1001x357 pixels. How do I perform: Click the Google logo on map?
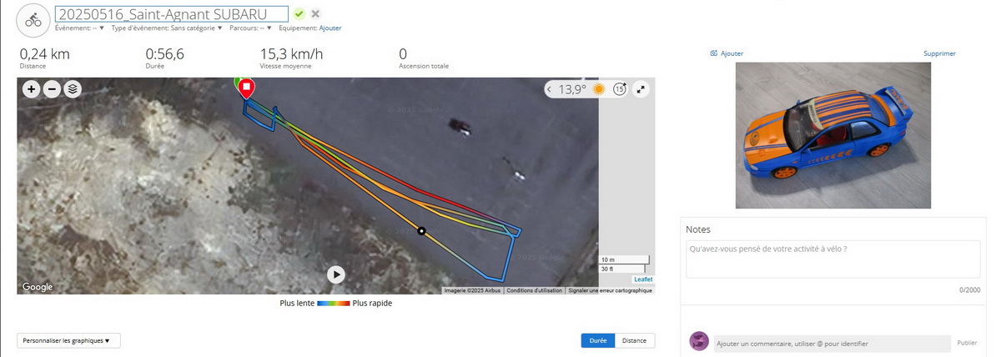pyautogui.click(x=38, y=287)
